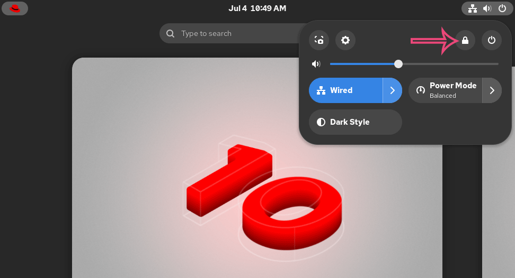Open the clock and calendar menu

click(x=257, y=8)
